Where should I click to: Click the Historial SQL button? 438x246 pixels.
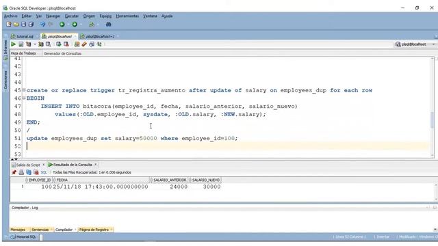[x=23, y=237]
